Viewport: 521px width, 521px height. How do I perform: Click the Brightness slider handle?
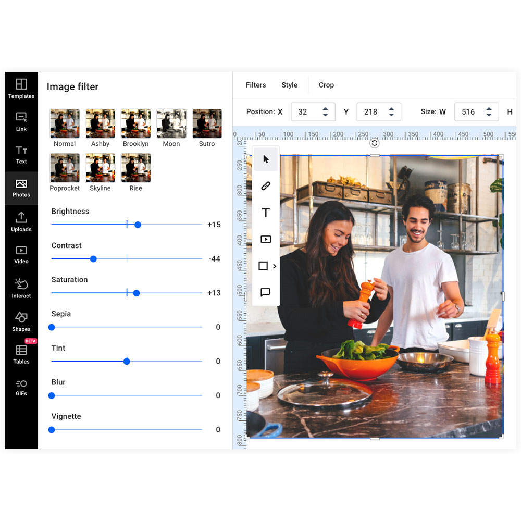[137, 225]
